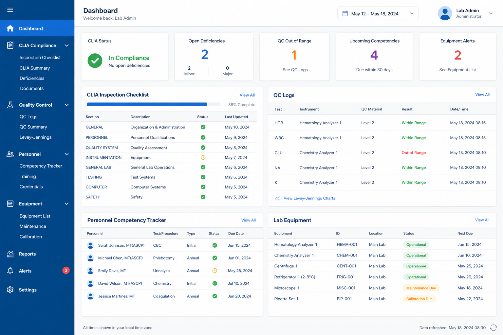This screenshot has width=503, height=335.
Task: Open Levey-Jennings in sidebar
Action: (x=35, y=137)
